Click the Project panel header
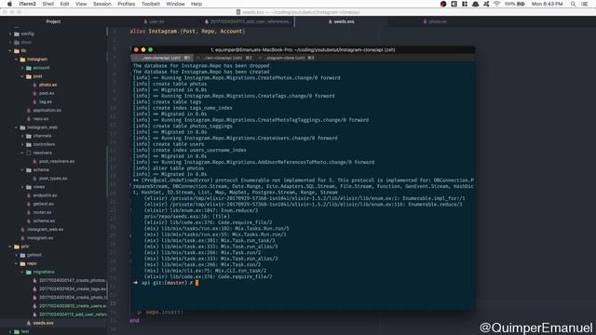 (53, 21)
